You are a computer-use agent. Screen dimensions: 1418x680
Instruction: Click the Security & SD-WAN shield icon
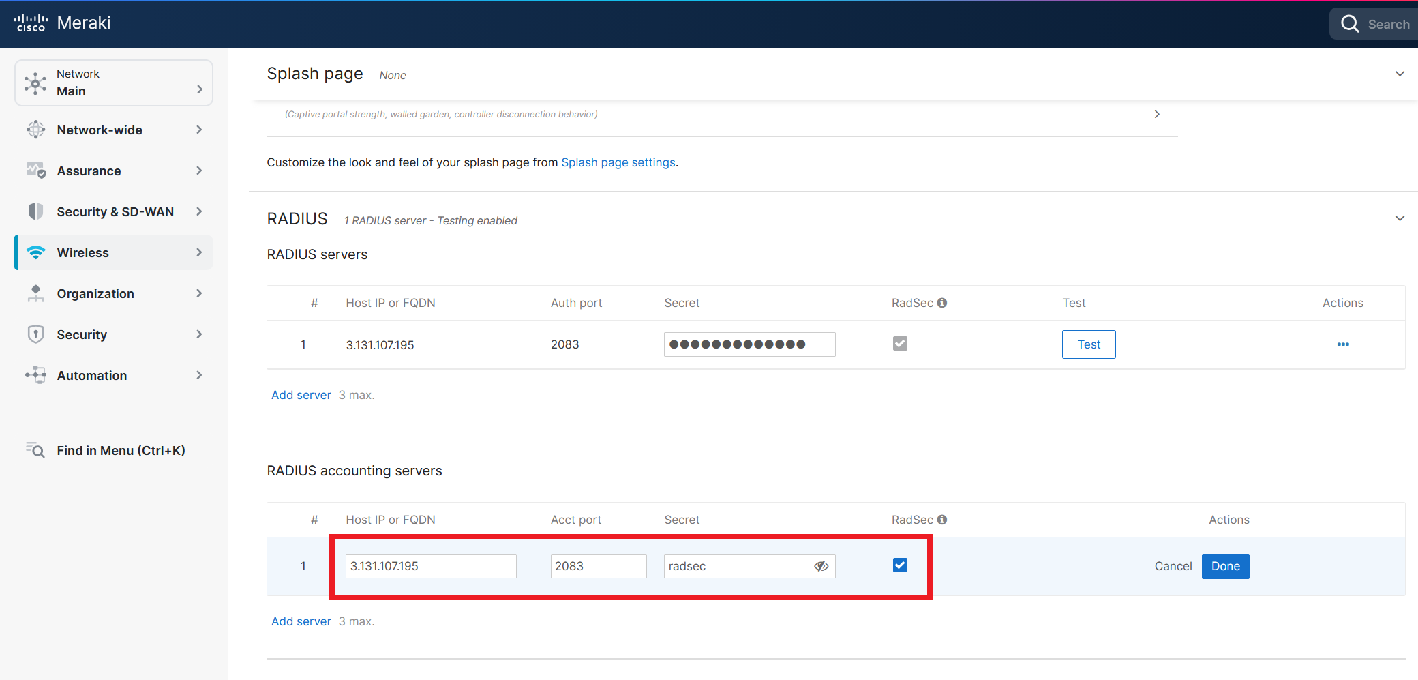pyautogui.click(x=35, y=211)
